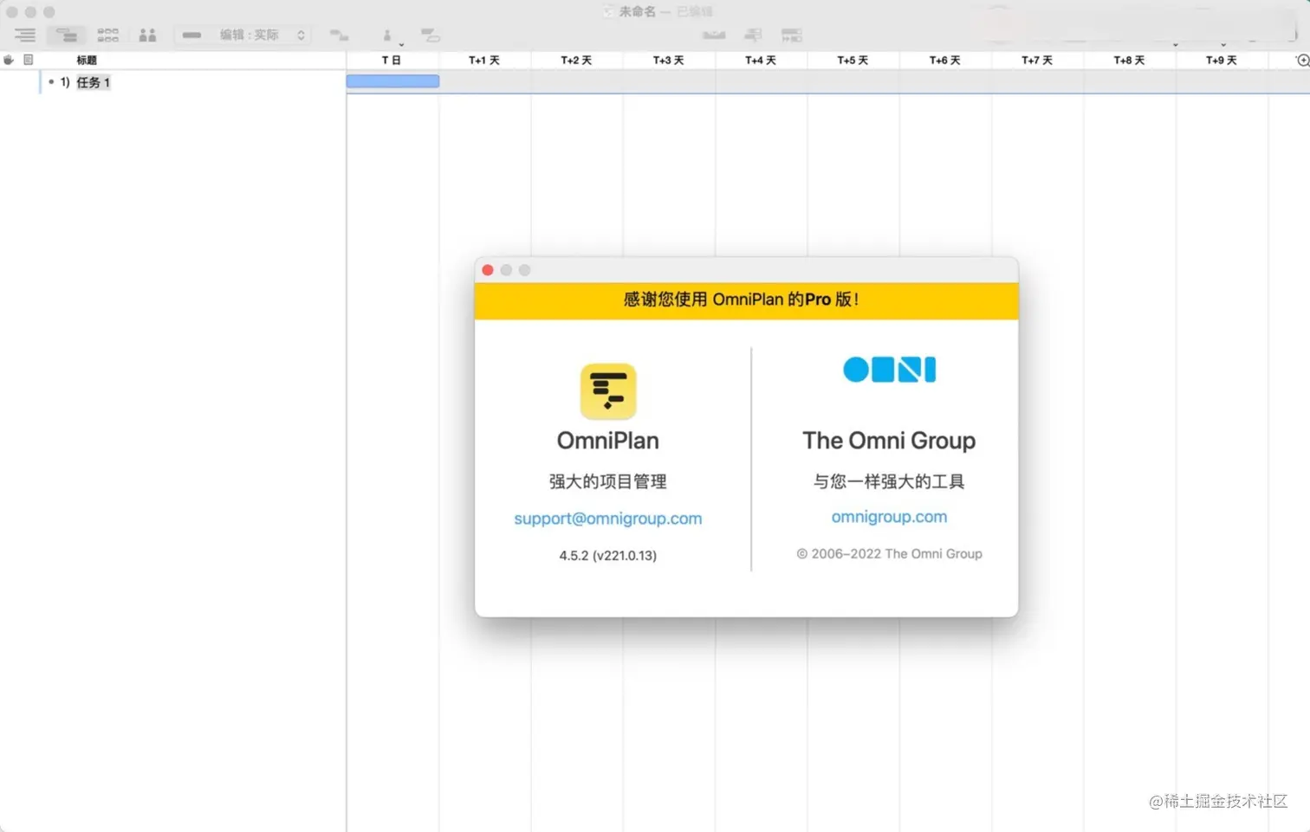The image size is (1310, 832).
Task: Click the T+5 天 timeline header
Action: [x=853, y=60]
